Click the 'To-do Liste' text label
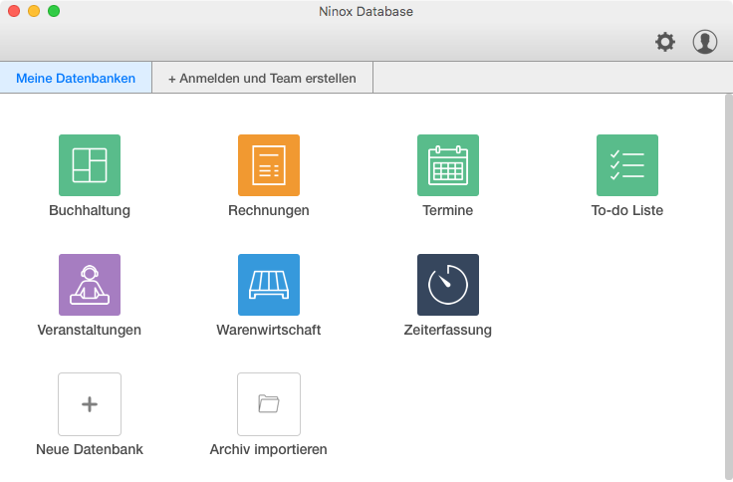The height and width of the screenshot is (482, 733). tap(627, 210)
